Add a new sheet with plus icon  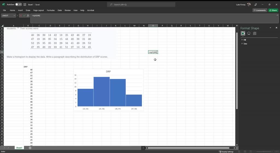[30, 148]
